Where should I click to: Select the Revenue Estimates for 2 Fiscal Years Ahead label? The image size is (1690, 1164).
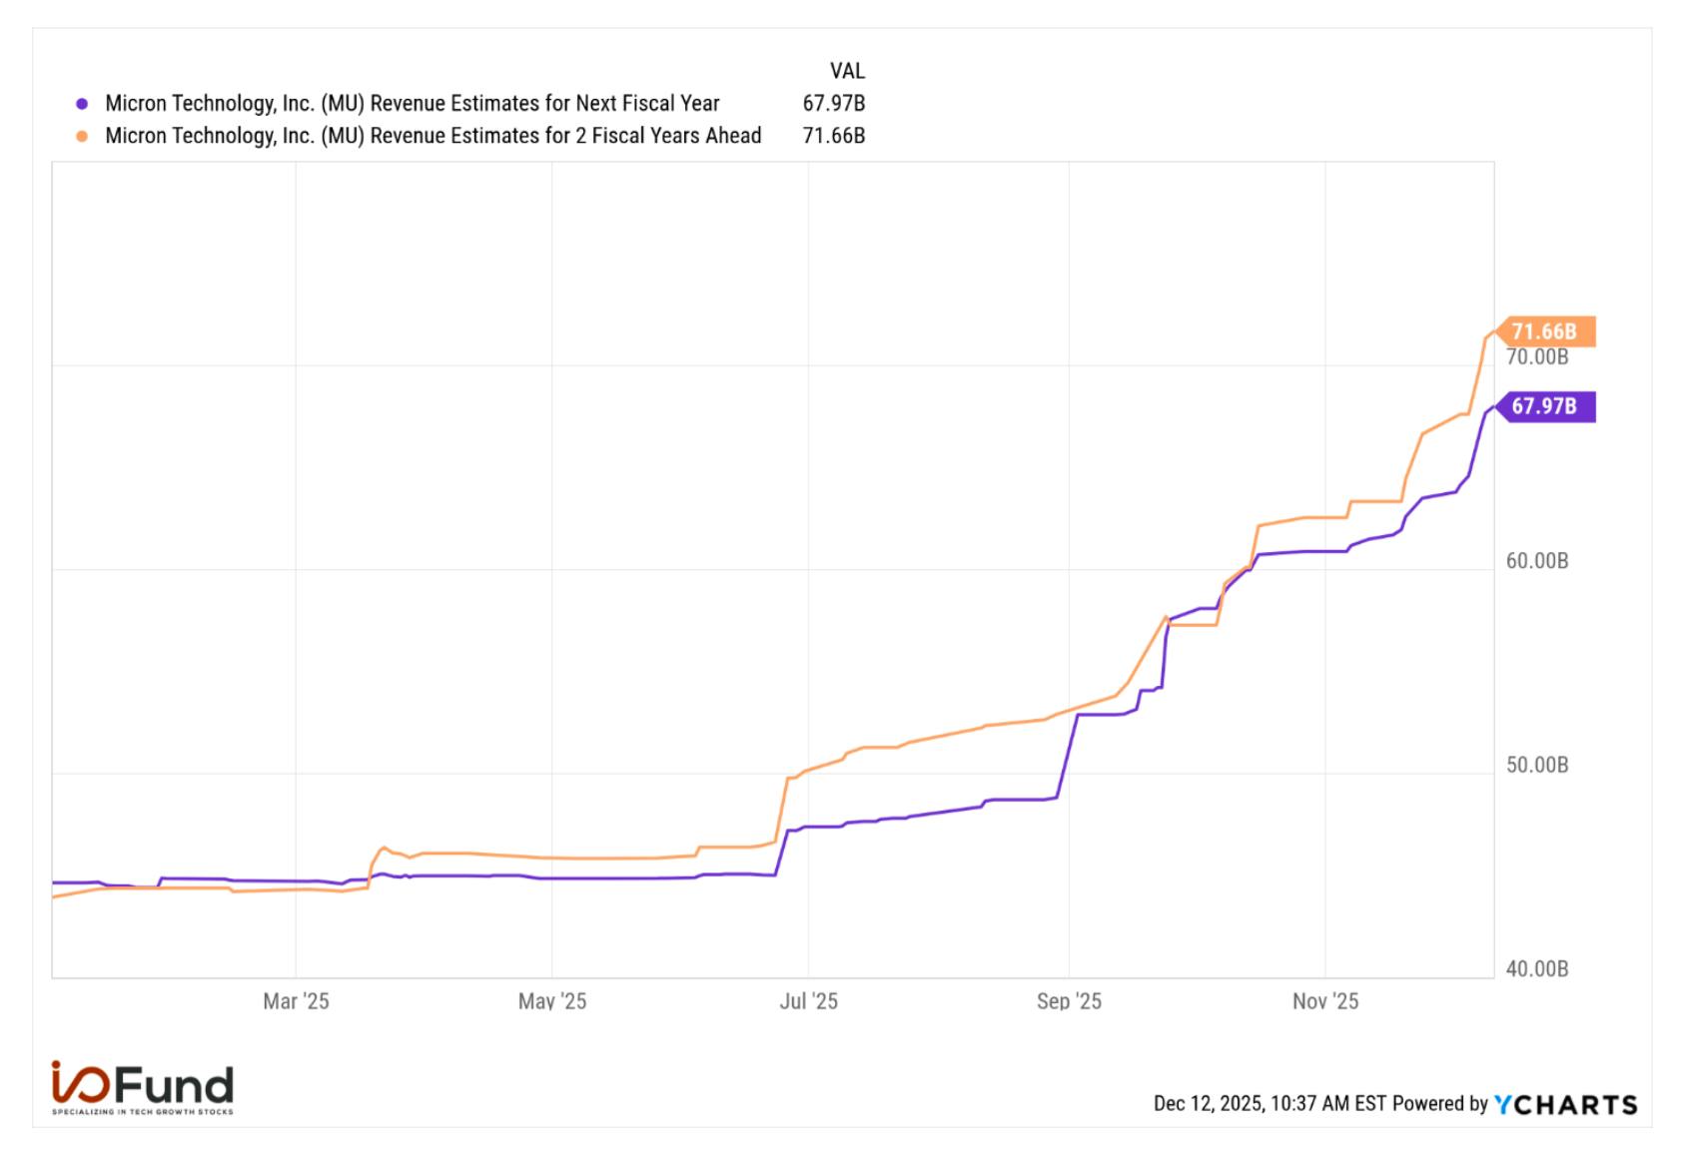point(433,136)
